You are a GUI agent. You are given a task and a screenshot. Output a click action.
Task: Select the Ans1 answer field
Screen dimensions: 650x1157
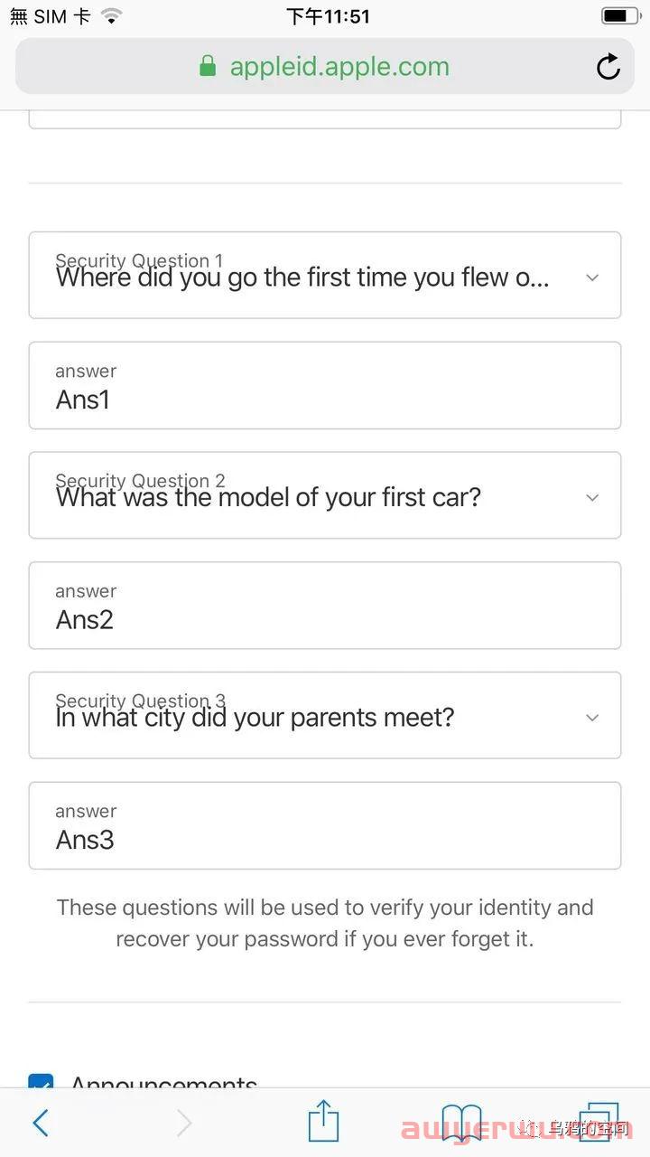(x=325, y=385)
